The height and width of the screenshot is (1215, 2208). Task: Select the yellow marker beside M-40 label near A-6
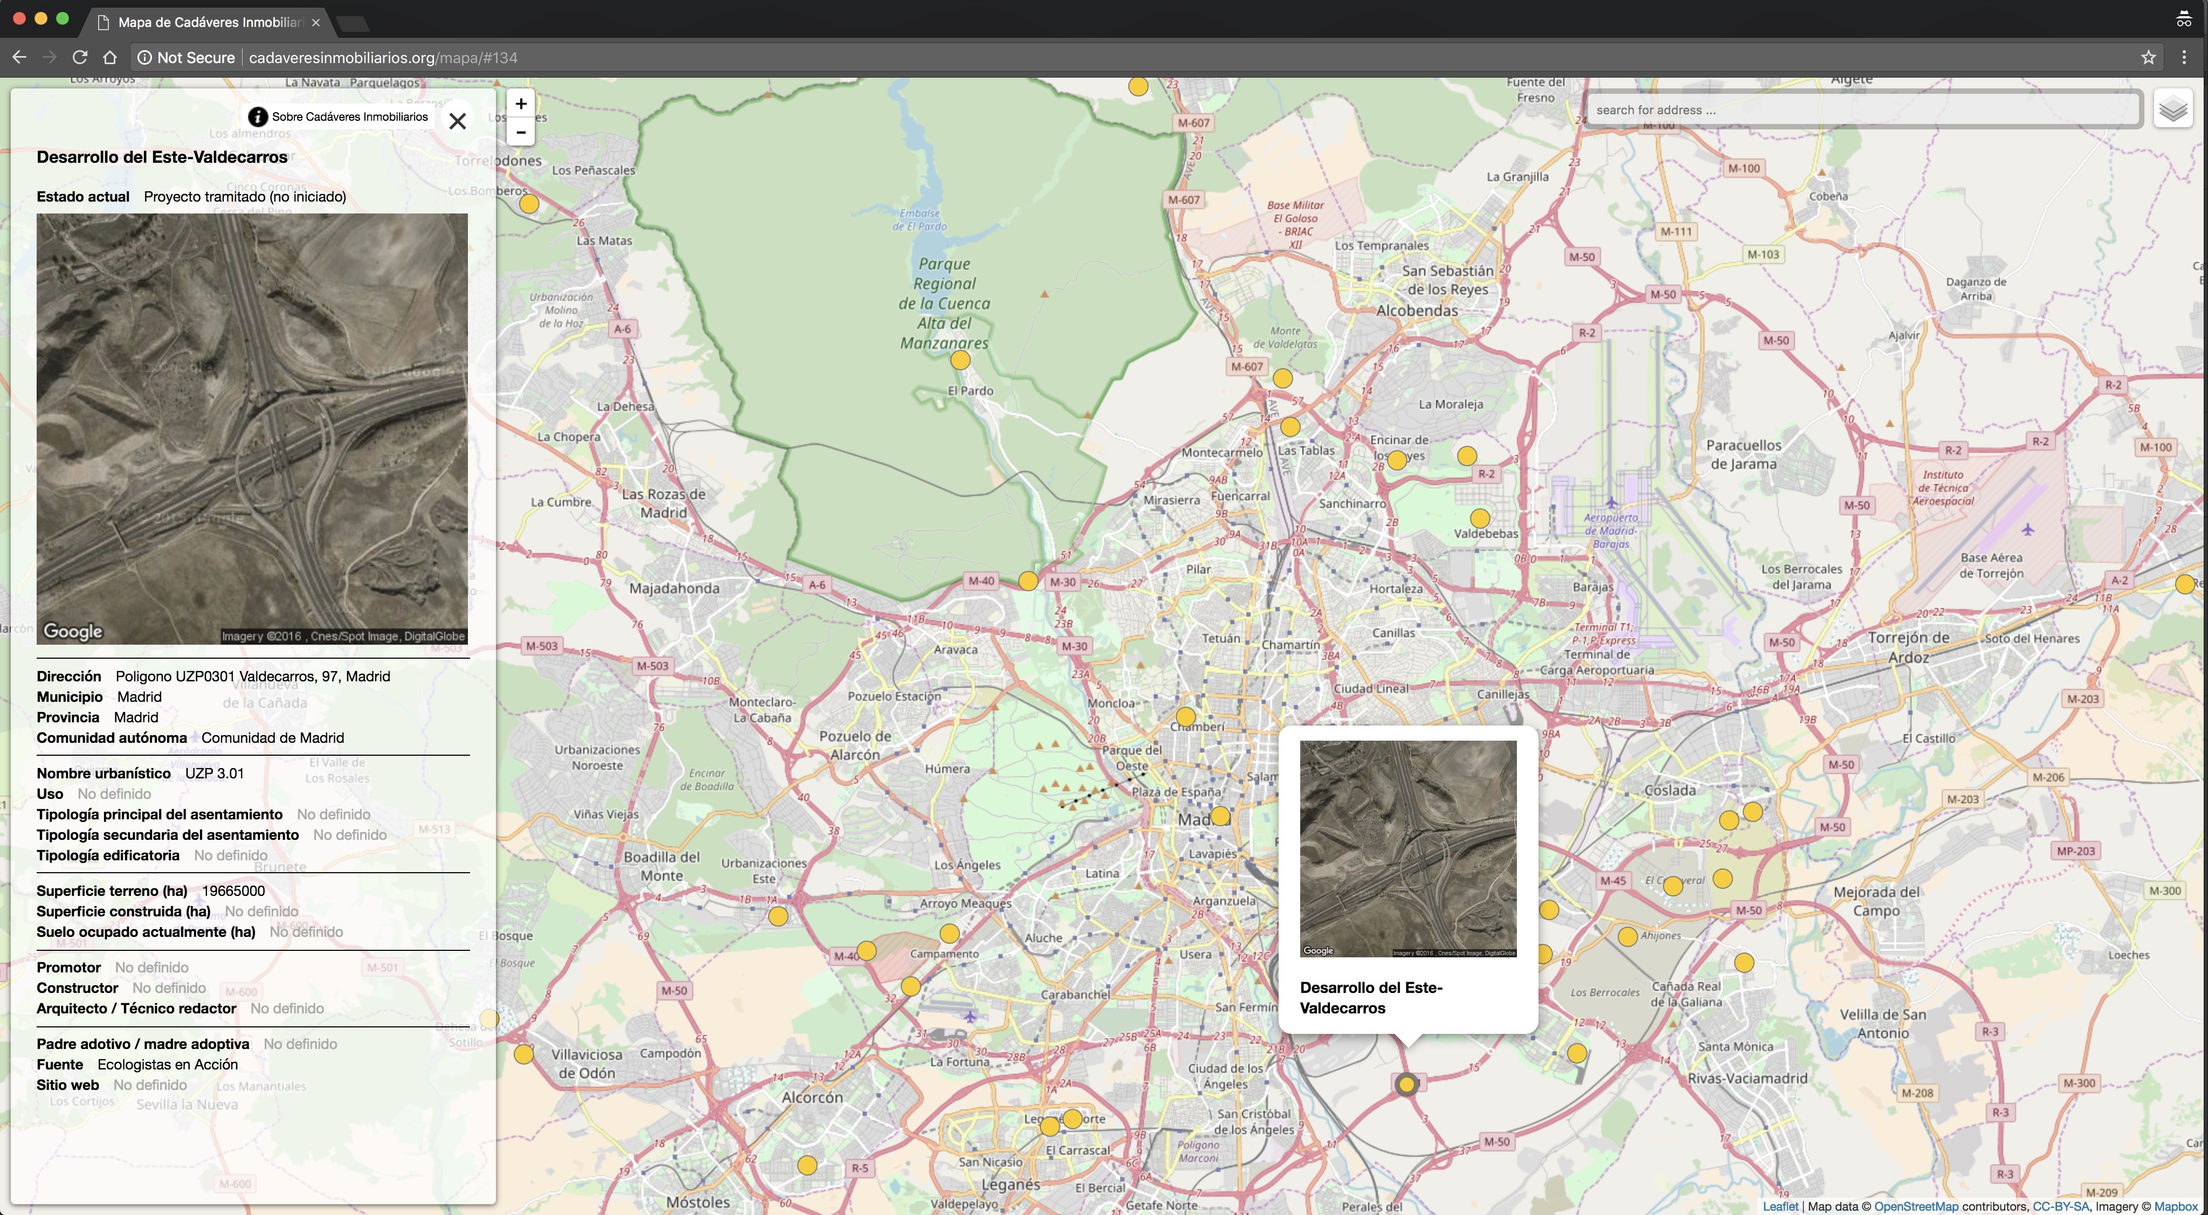[1027, 581]
